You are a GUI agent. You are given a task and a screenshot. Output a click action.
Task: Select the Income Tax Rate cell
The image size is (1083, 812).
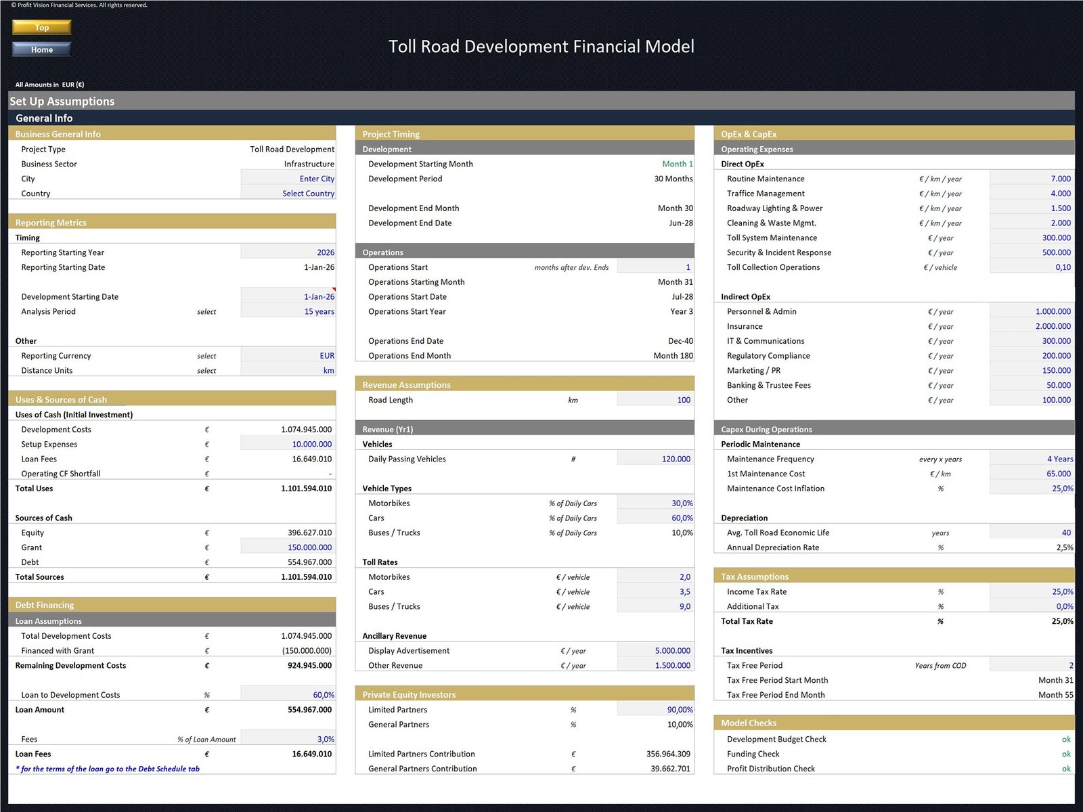[x=1031, y=591]
